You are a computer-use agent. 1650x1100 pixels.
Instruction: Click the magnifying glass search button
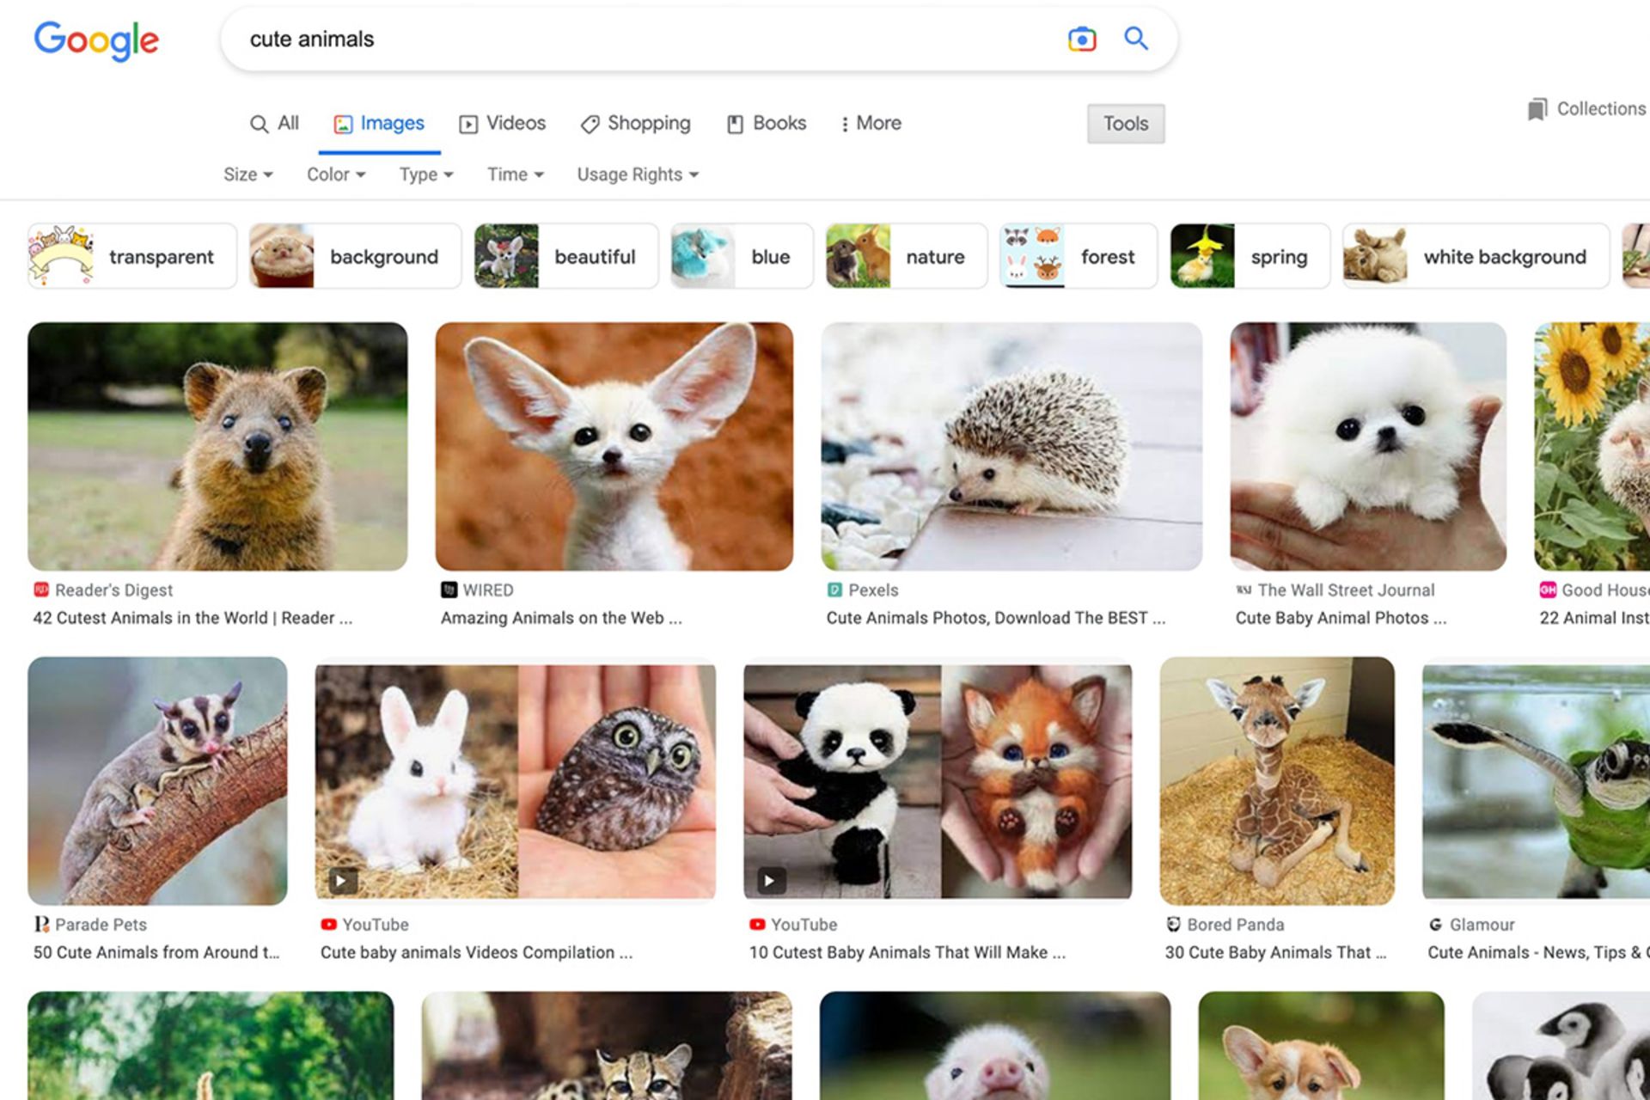pyautogui.click(x=1135, y=39)
